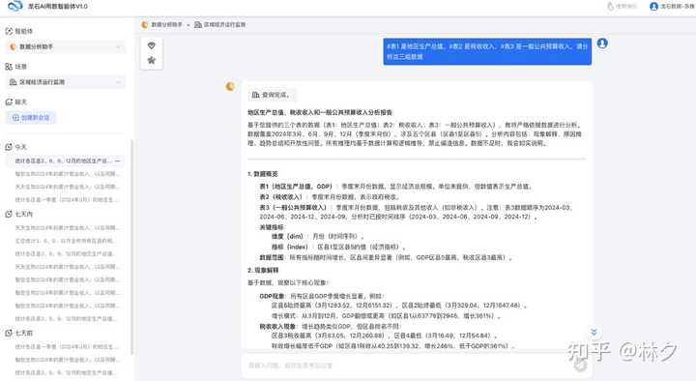696x381 pixels.
Task: Open the 汇总统计3、6、9 chat under 七天内
Action: pyautogui.click(x=65, y=241)
